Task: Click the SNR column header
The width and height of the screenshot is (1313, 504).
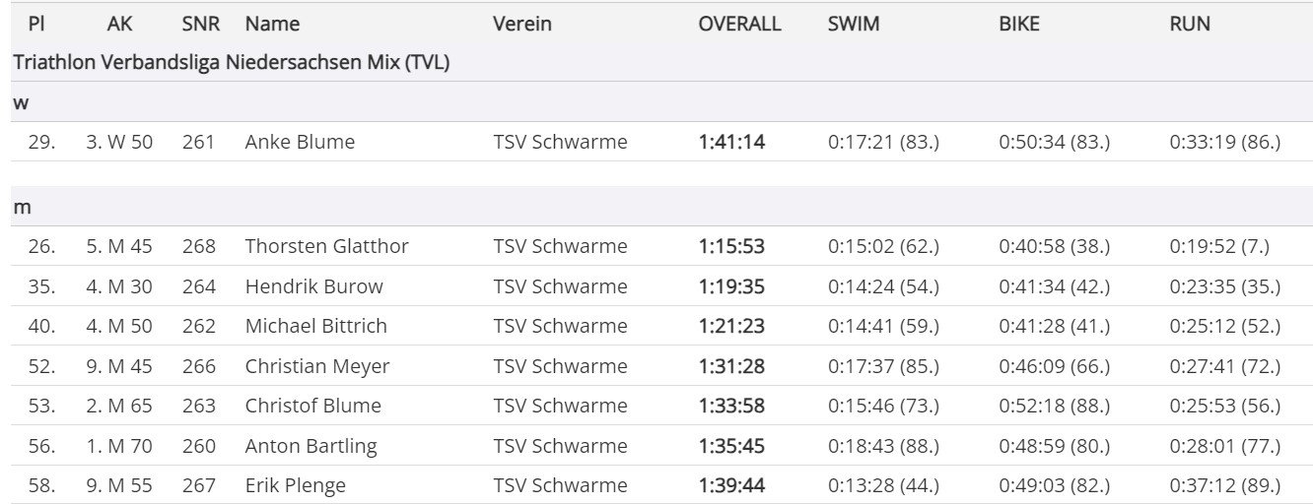Action: tap(200, 24)
